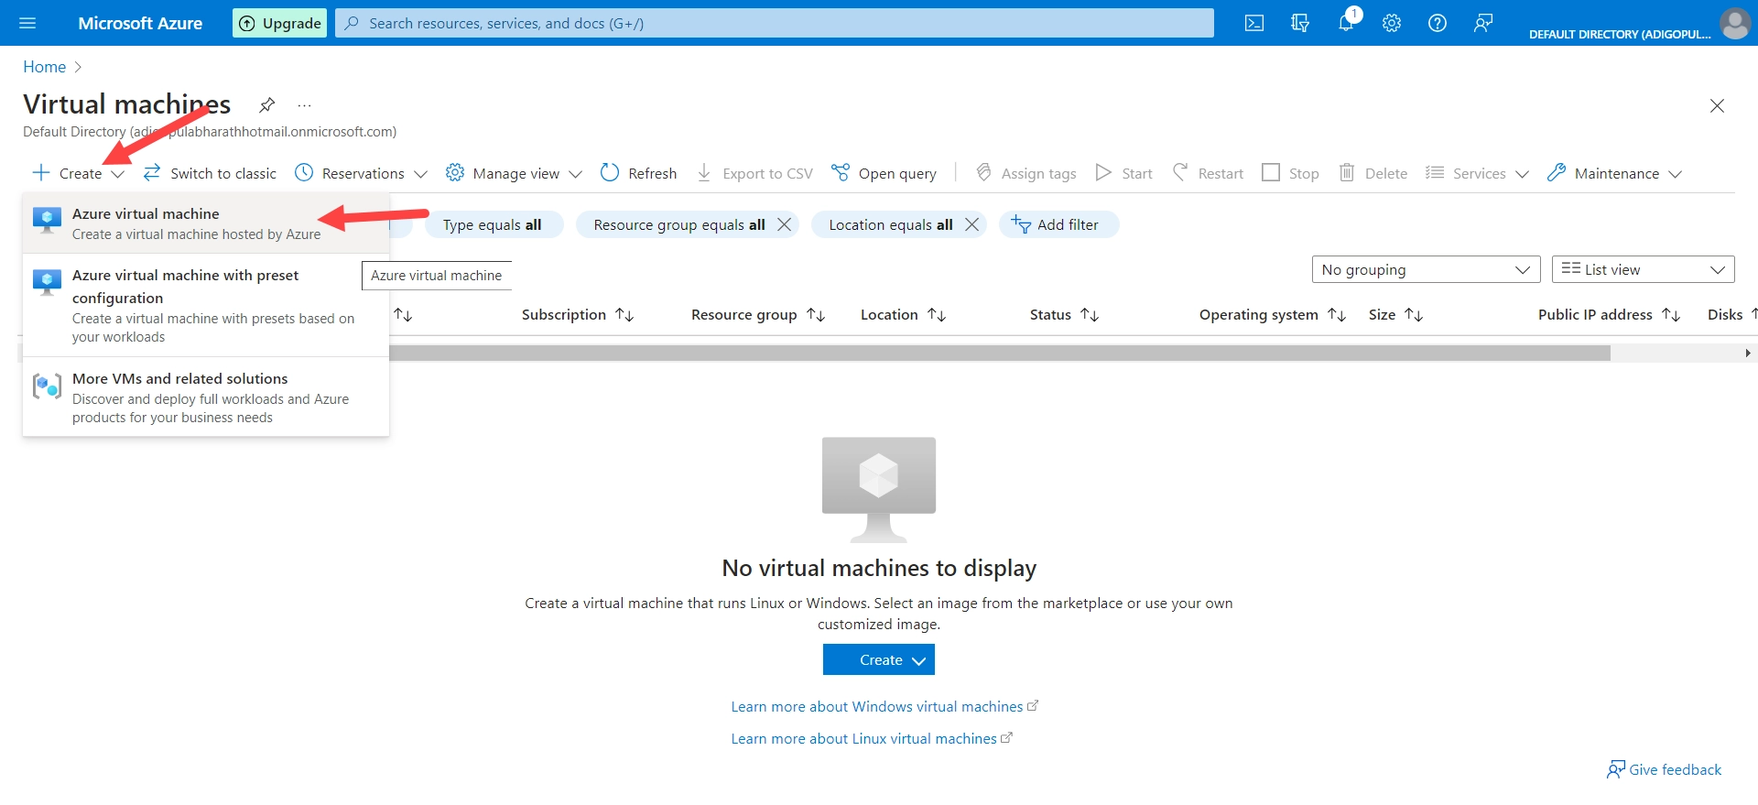Open portal settings gear
Image resolution: width=1758 pixels, height=805 pixels.
click(x=1392, y=23)
